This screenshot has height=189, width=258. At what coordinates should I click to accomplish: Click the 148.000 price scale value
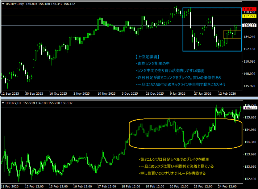(249, 74)
